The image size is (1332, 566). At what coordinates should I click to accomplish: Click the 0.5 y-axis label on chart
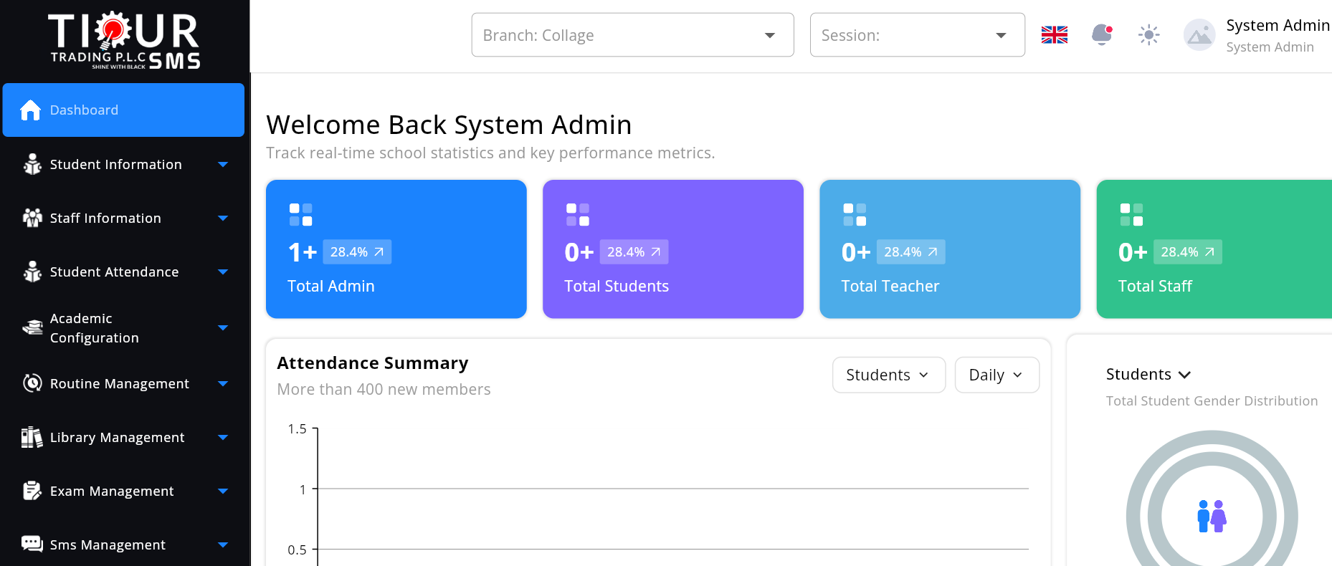pyautogui.click(x=297, y=550)
